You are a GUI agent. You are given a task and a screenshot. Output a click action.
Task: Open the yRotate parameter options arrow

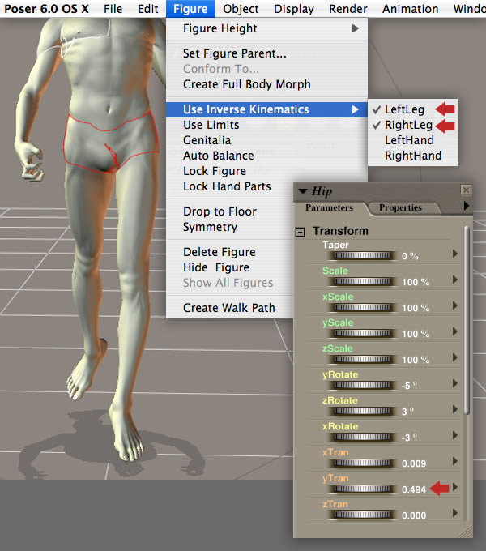pyautogui.click(x=455, y=383)
